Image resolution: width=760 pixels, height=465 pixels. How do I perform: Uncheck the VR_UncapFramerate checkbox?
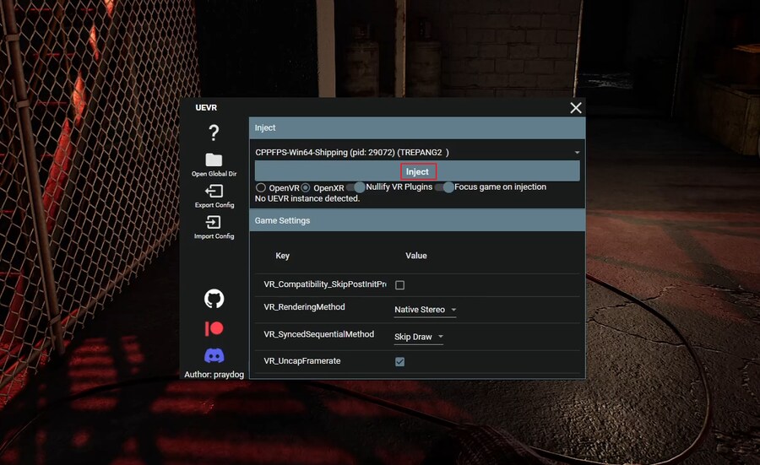coord(400,361)
